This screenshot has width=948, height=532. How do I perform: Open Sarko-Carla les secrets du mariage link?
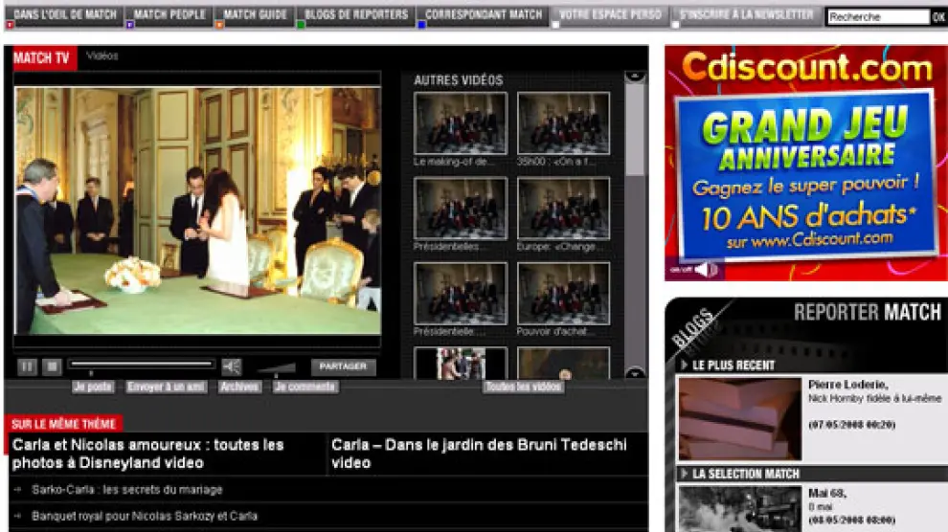pyautogui.click(x=126, y=490)
